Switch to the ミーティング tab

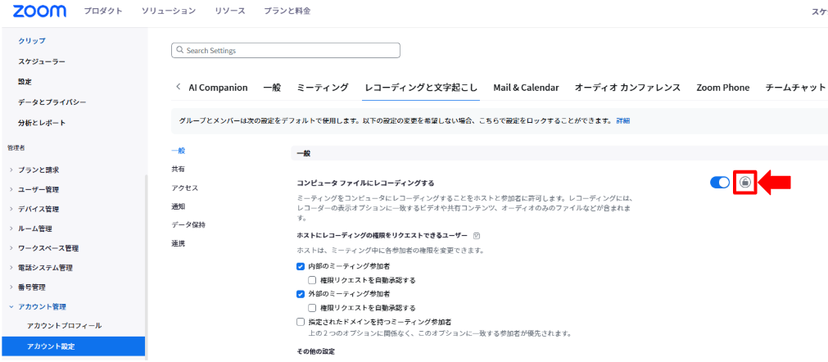pos(323,88)
